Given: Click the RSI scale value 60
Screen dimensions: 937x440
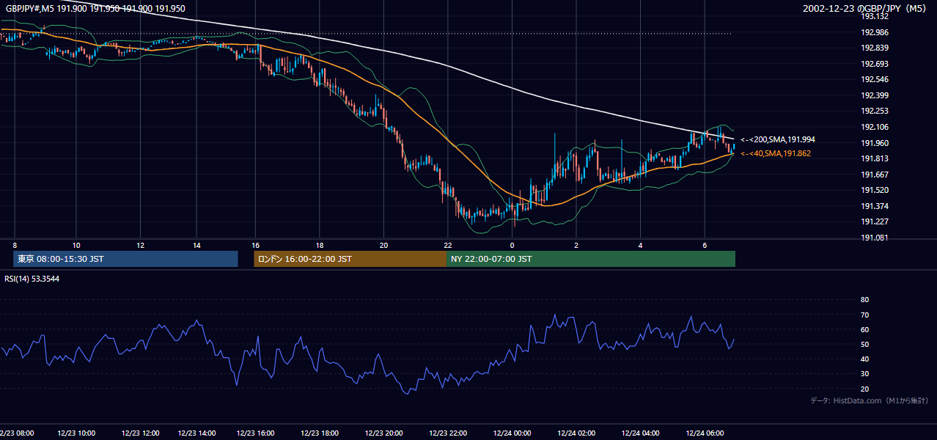Looking at the screenshot, I should pyautogui.click(x=864, y=329).
